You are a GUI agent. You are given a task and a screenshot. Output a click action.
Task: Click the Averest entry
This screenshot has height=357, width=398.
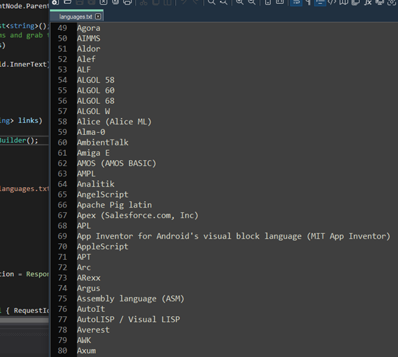tap(93, 330)
